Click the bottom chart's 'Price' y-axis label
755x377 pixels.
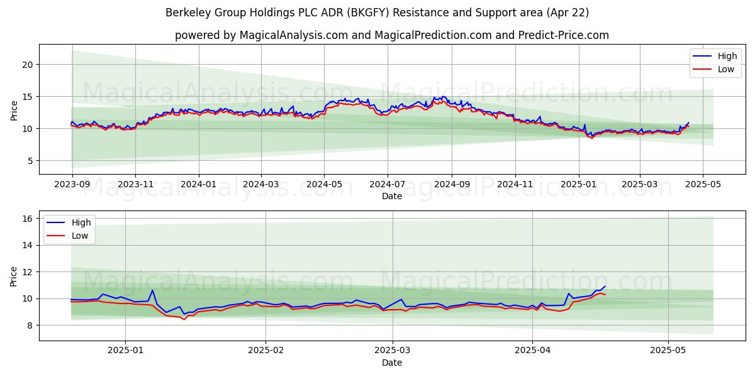pyautogui.click(x=14, y=275)
